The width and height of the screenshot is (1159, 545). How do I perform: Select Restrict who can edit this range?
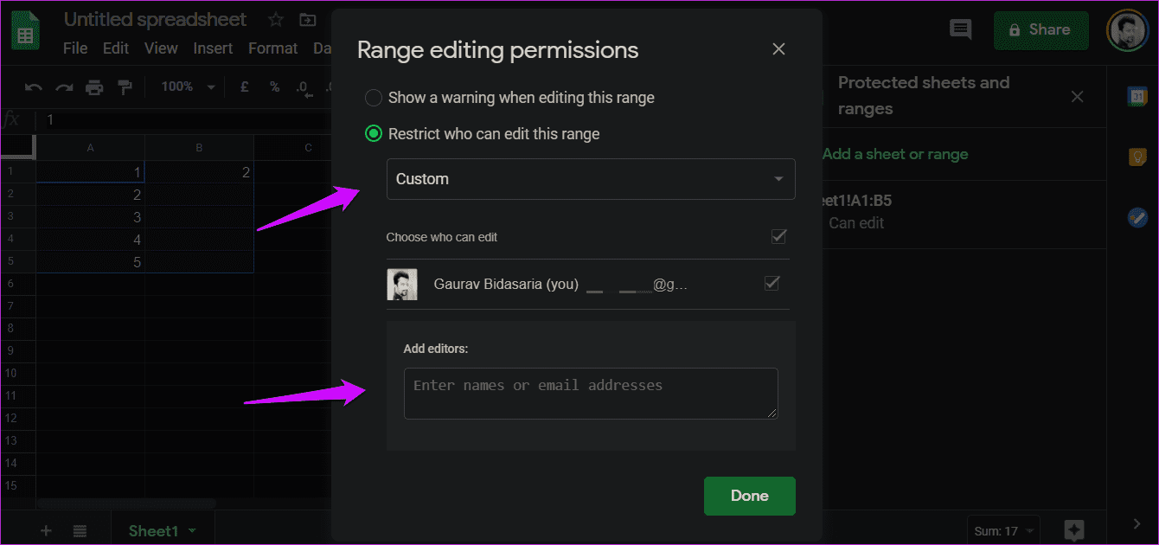tap(374, 133)
